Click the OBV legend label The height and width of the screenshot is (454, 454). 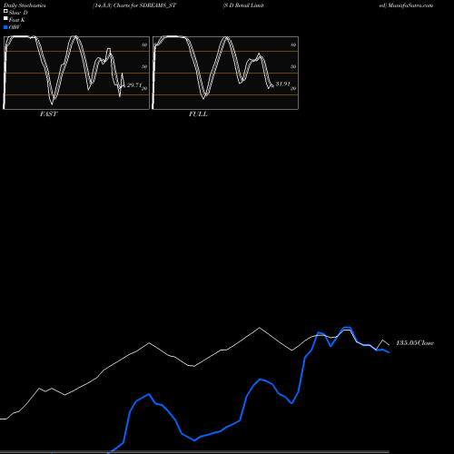tap(15, 27)
